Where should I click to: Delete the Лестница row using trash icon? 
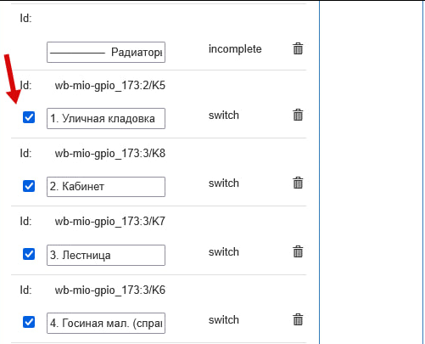298,251
